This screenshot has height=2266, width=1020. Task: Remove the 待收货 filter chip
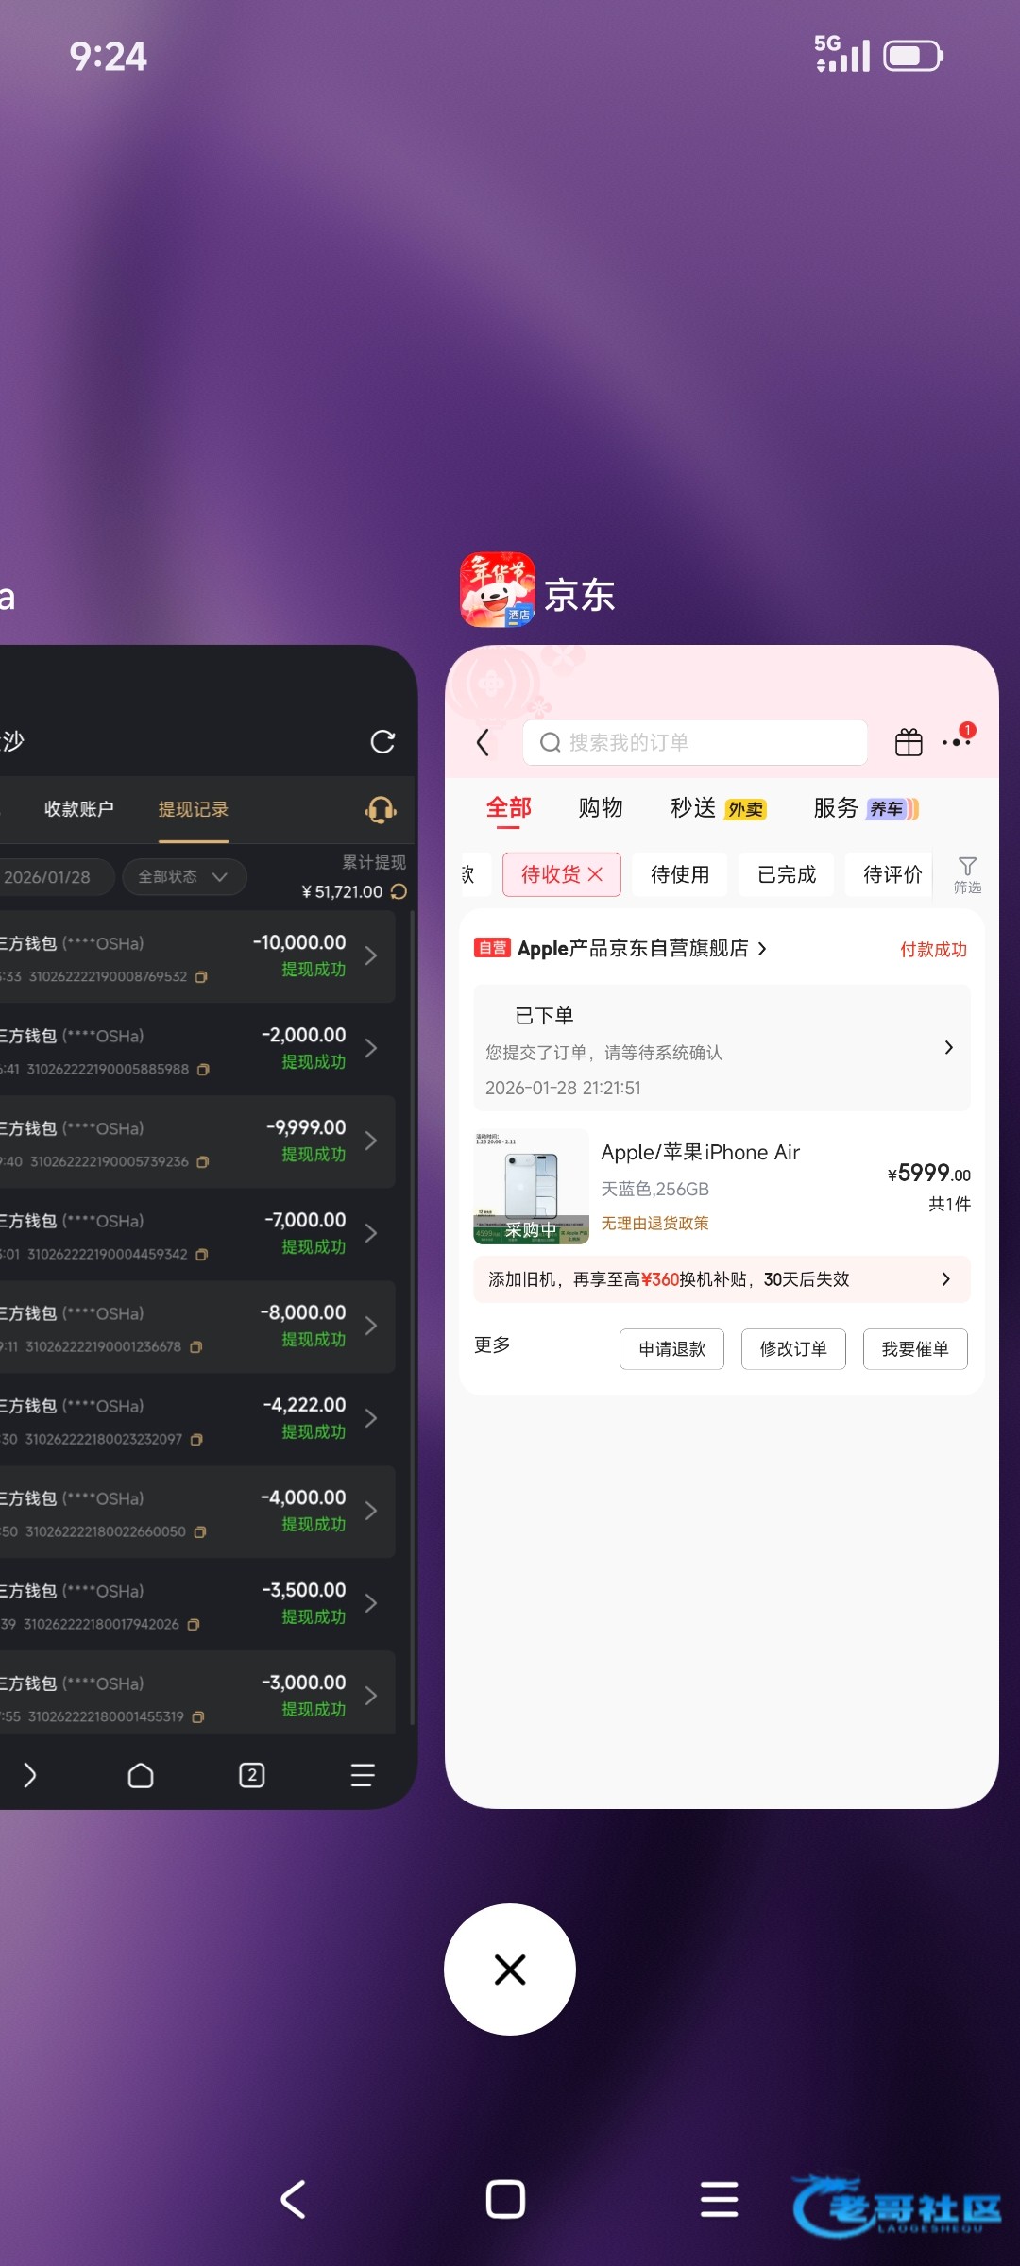(596, 874)
